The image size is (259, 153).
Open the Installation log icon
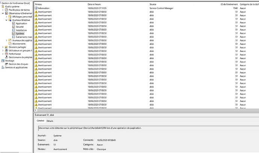pyautogui.click(x=14, y=30)
